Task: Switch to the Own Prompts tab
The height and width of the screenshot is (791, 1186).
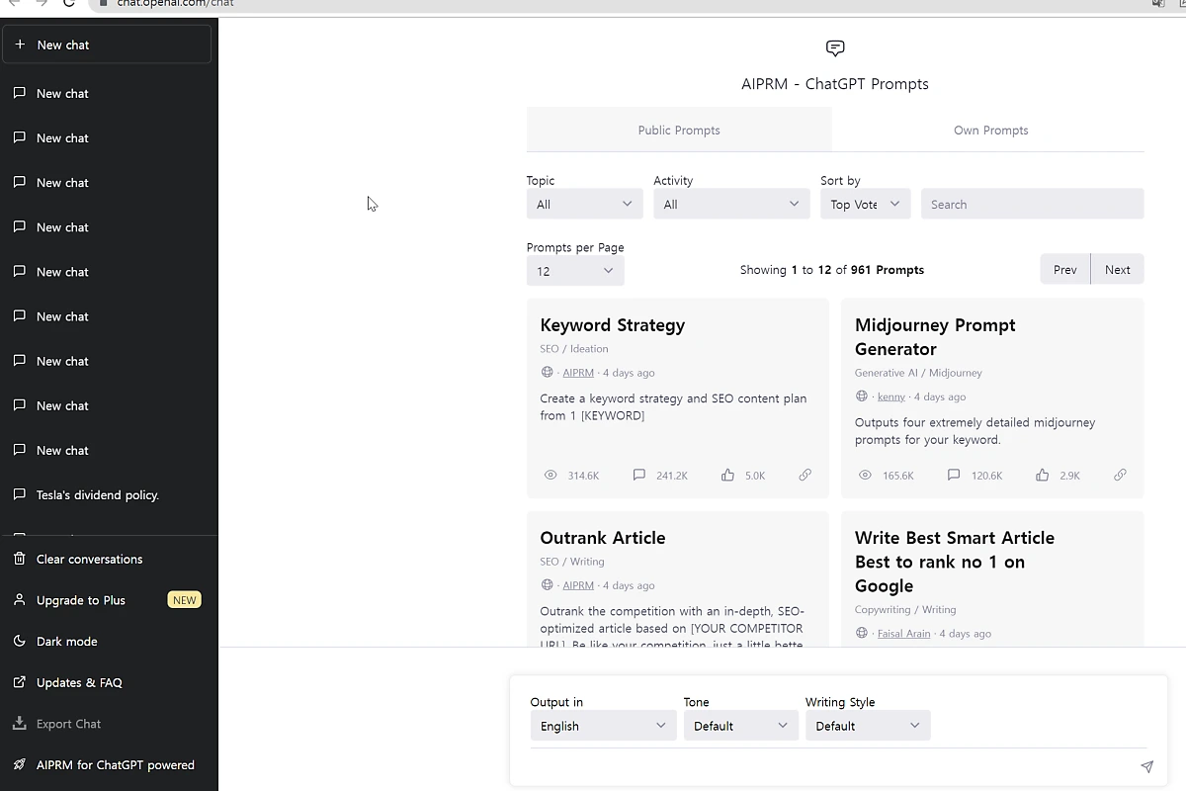Action: [x=990, y=130]
